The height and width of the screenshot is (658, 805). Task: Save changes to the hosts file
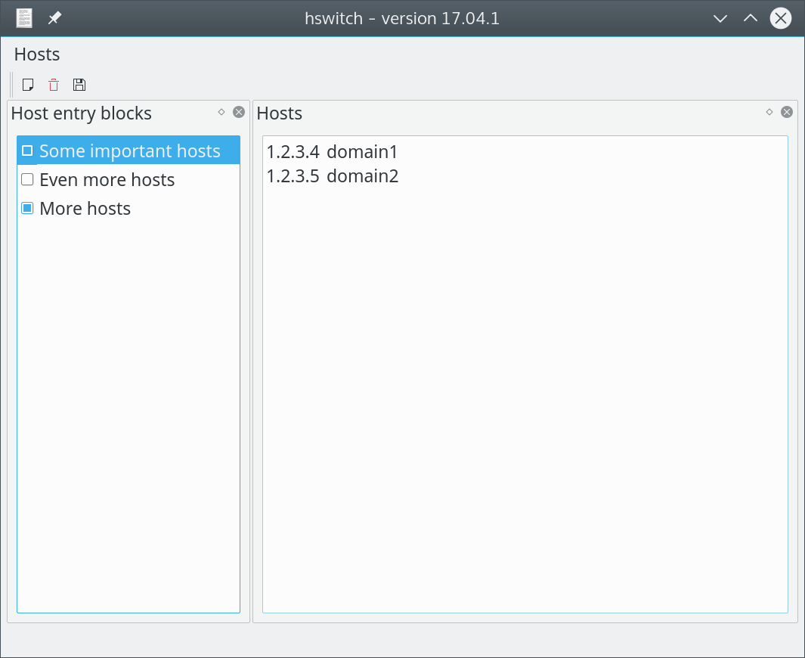point(79,84)
